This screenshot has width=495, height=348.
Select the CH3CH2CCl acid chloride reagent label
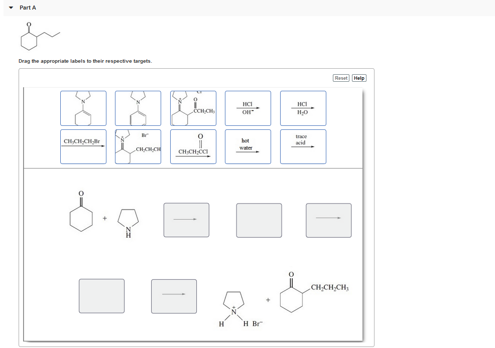[x=193, y=146]
